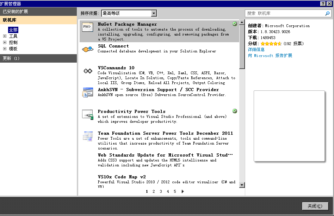The image size is (334, 216).
Task: Go to page 2 of results
Action: click(x=154, y=191)
